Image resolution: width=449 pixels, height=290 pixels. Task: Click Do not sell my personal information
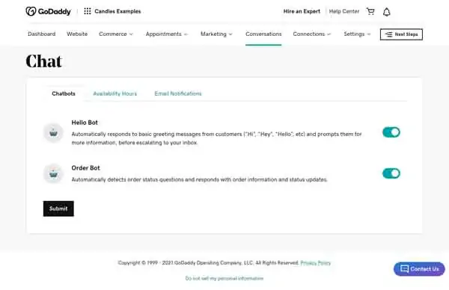pyautogui.click(x=224, y=278)
